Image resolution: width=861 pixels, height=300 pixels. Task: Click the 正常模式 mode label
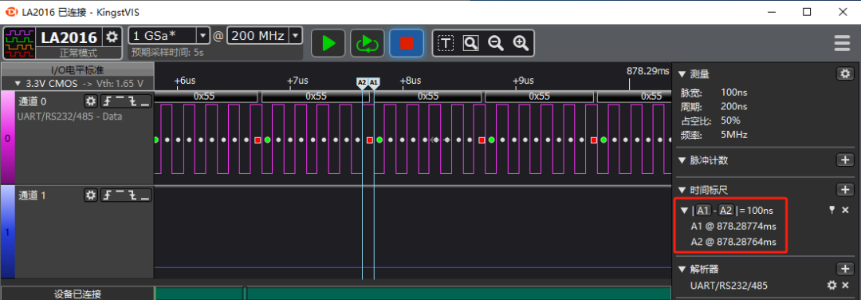[78, 53]
